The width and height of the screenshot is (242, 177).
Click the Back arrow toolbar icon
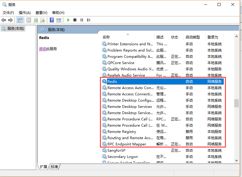point(4,20)
